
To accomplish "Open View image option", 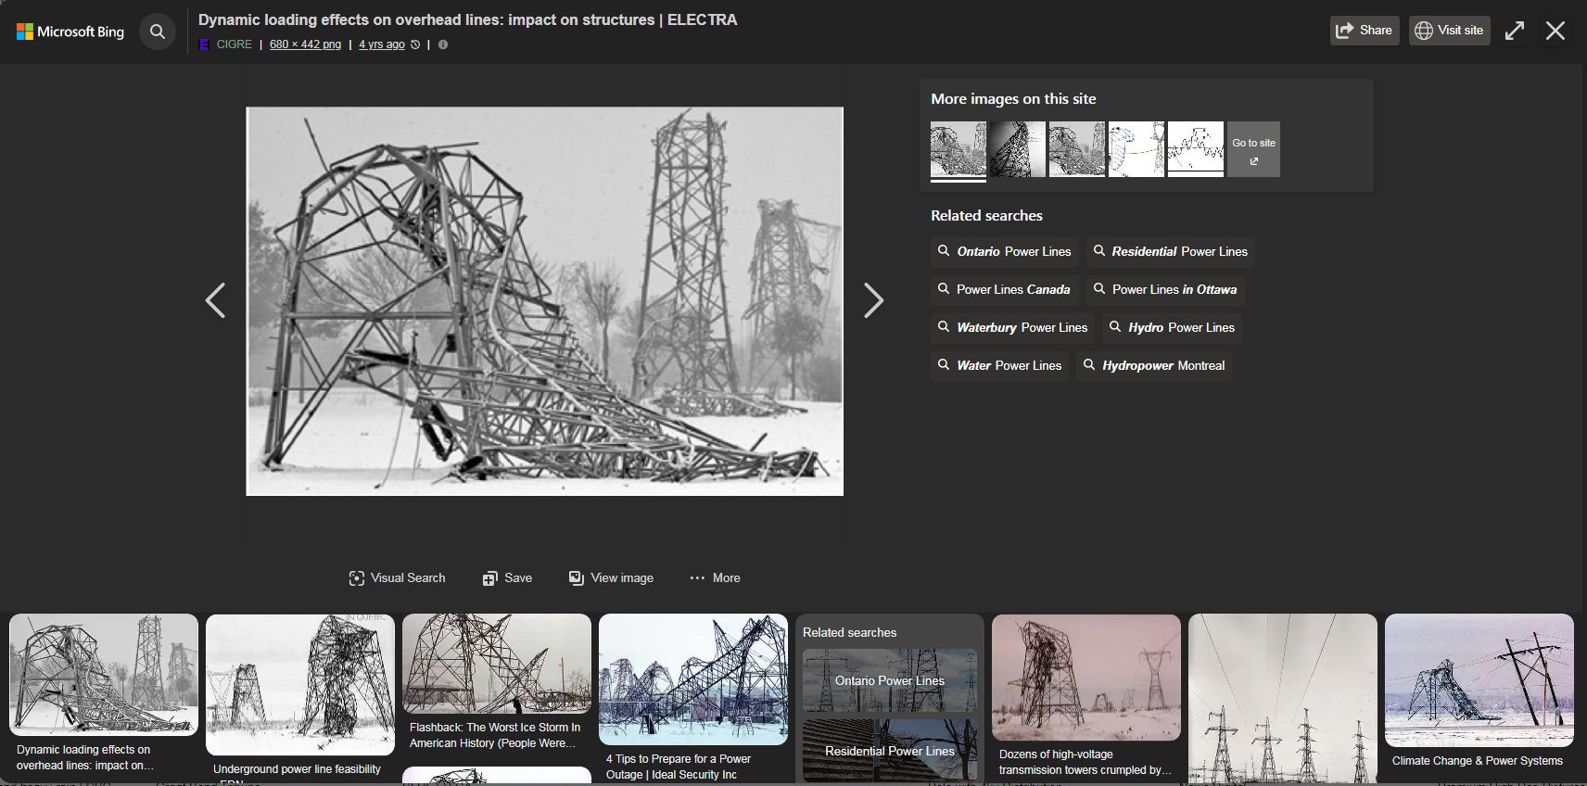I will [611, 577].
